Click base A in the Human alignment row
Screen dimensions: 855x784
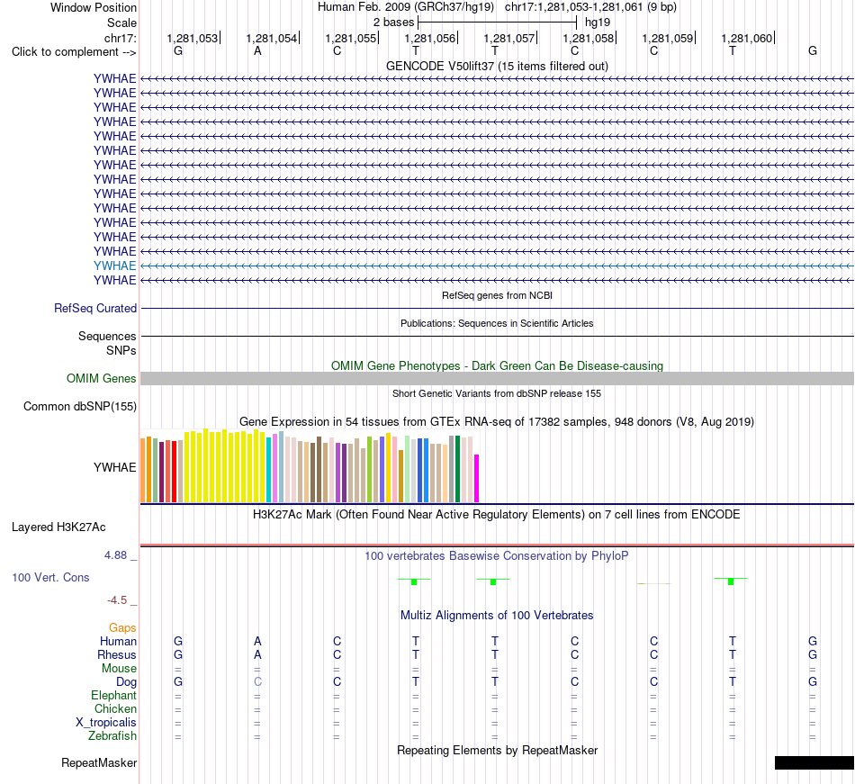tap(257, 641)
